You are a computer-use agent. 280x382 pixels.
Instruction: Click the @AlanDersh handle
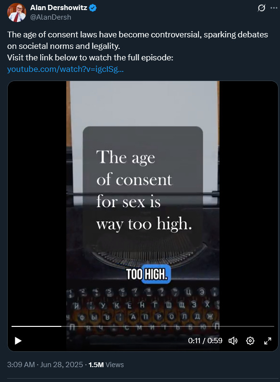pos(51,17)
